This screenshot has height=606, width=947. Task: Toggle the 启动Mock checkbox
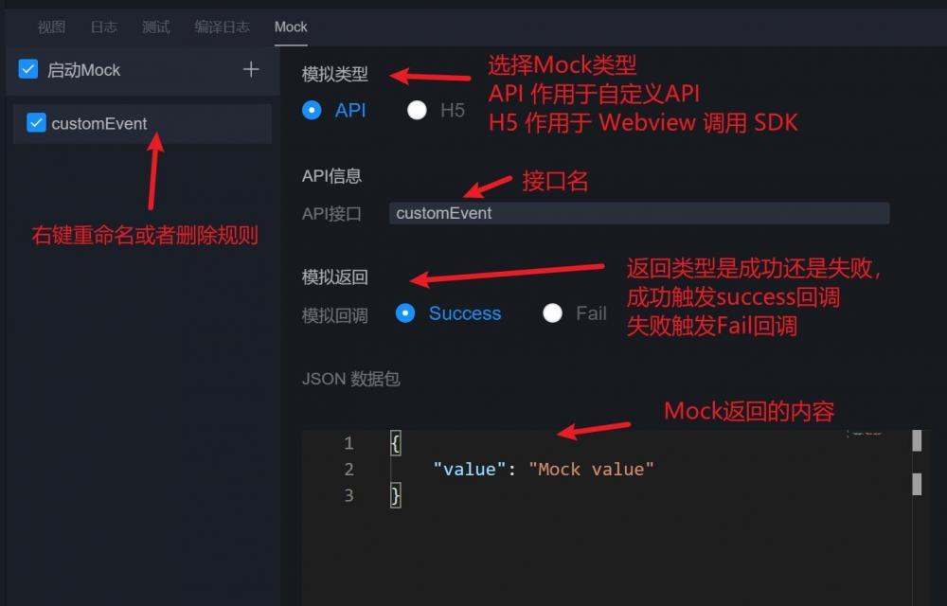(x=28, y=69)
